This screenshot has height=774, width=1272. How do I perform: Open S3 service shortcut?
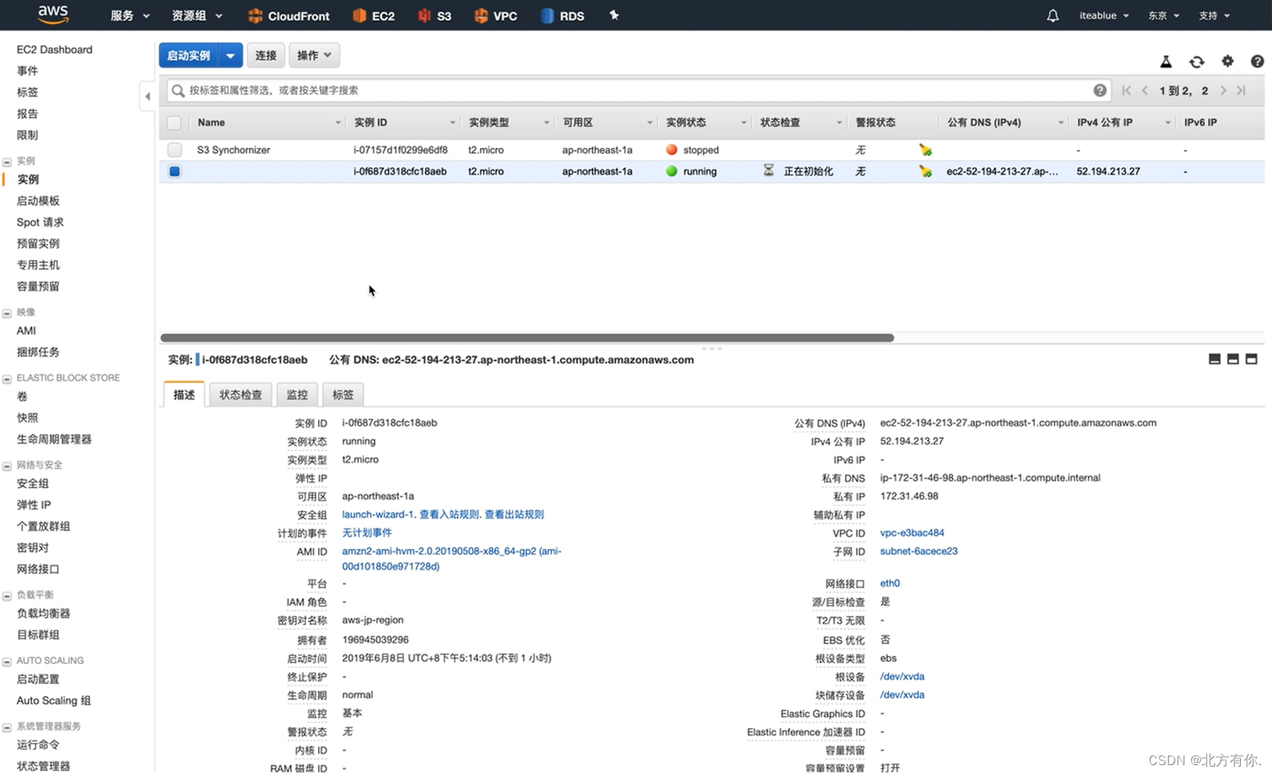(435, 16)
